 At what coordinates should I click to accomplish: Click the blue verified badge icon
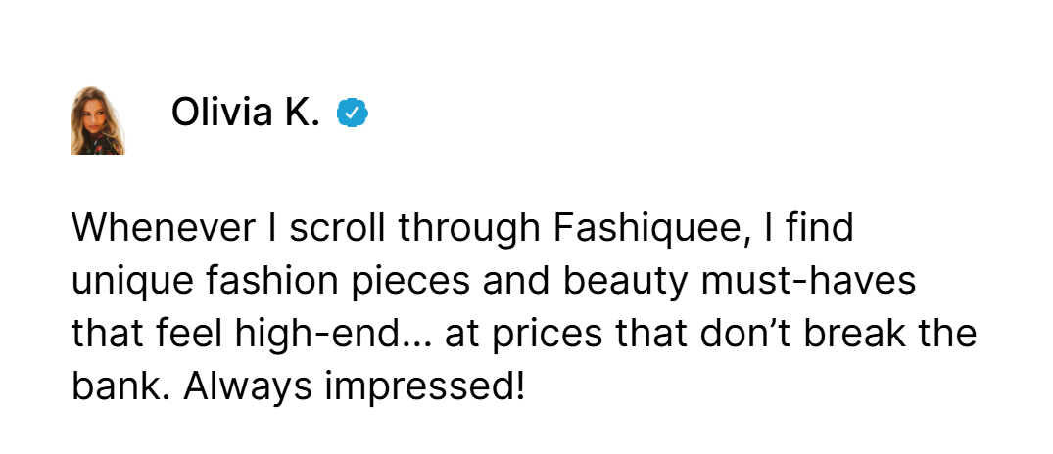click(352, 113)
